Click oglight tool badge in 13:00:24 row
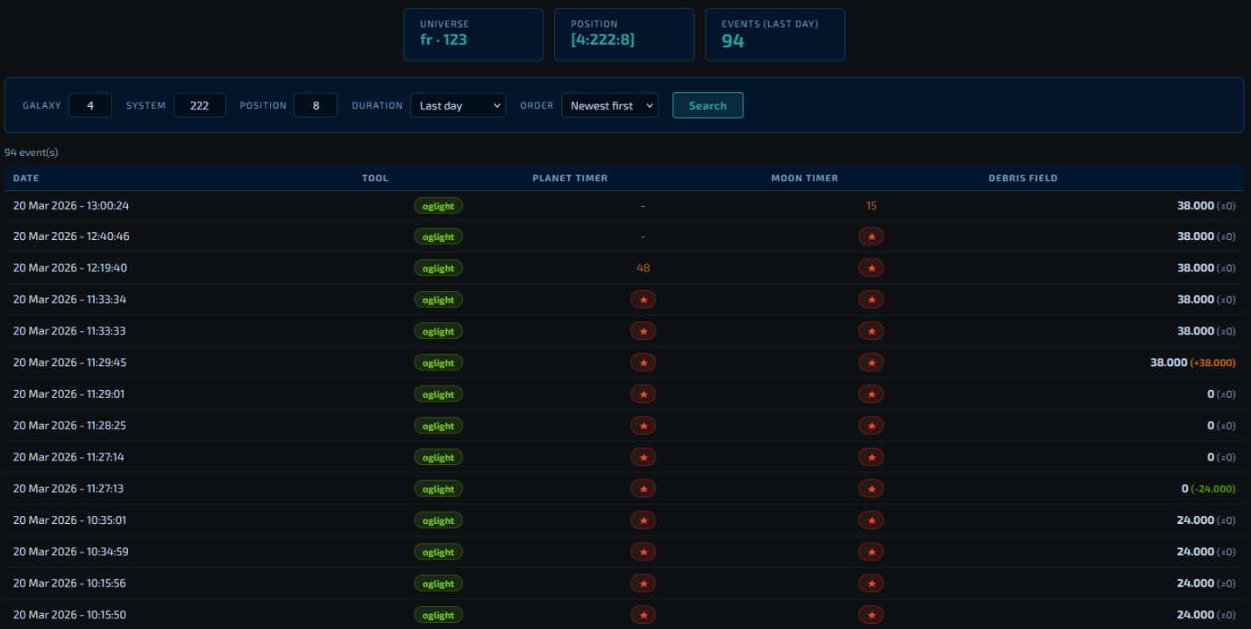This screenshot has height=629, width=1251. tap(438, 206)
